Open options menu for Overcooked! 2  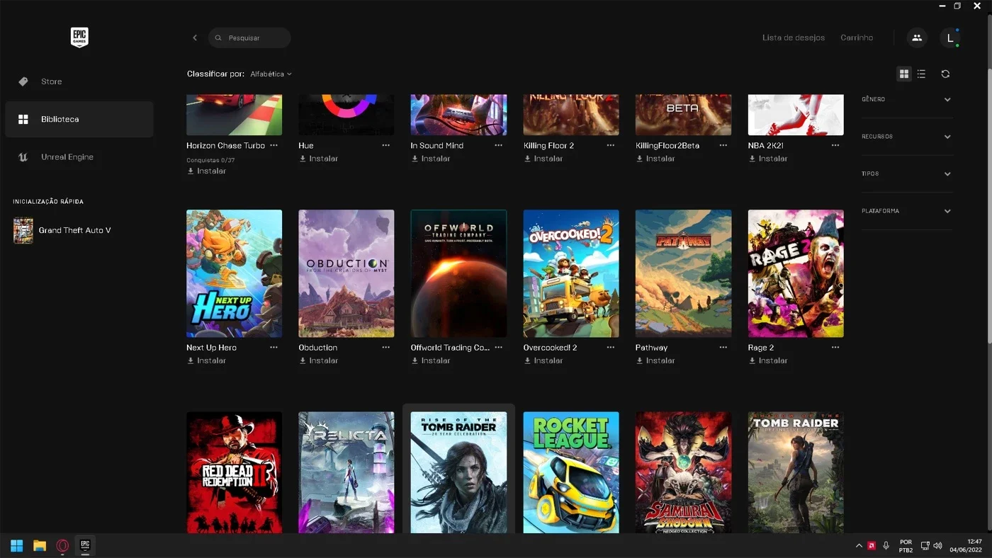(611, 348)
